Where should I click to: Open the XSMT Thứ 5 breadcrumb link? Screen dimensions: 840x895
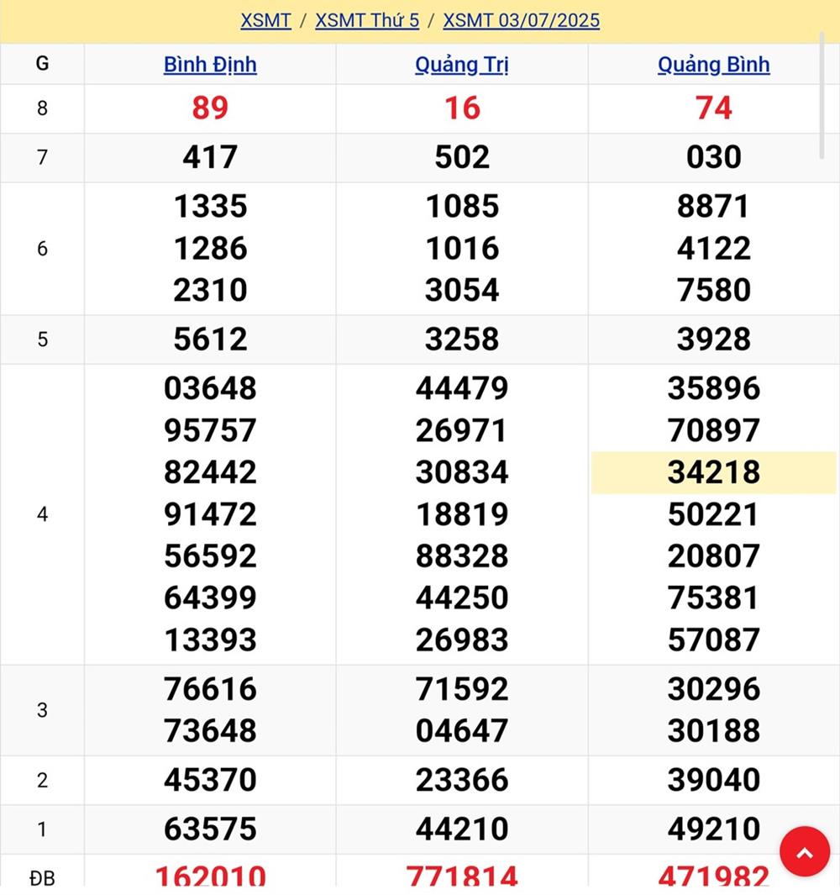click(367, 20)
